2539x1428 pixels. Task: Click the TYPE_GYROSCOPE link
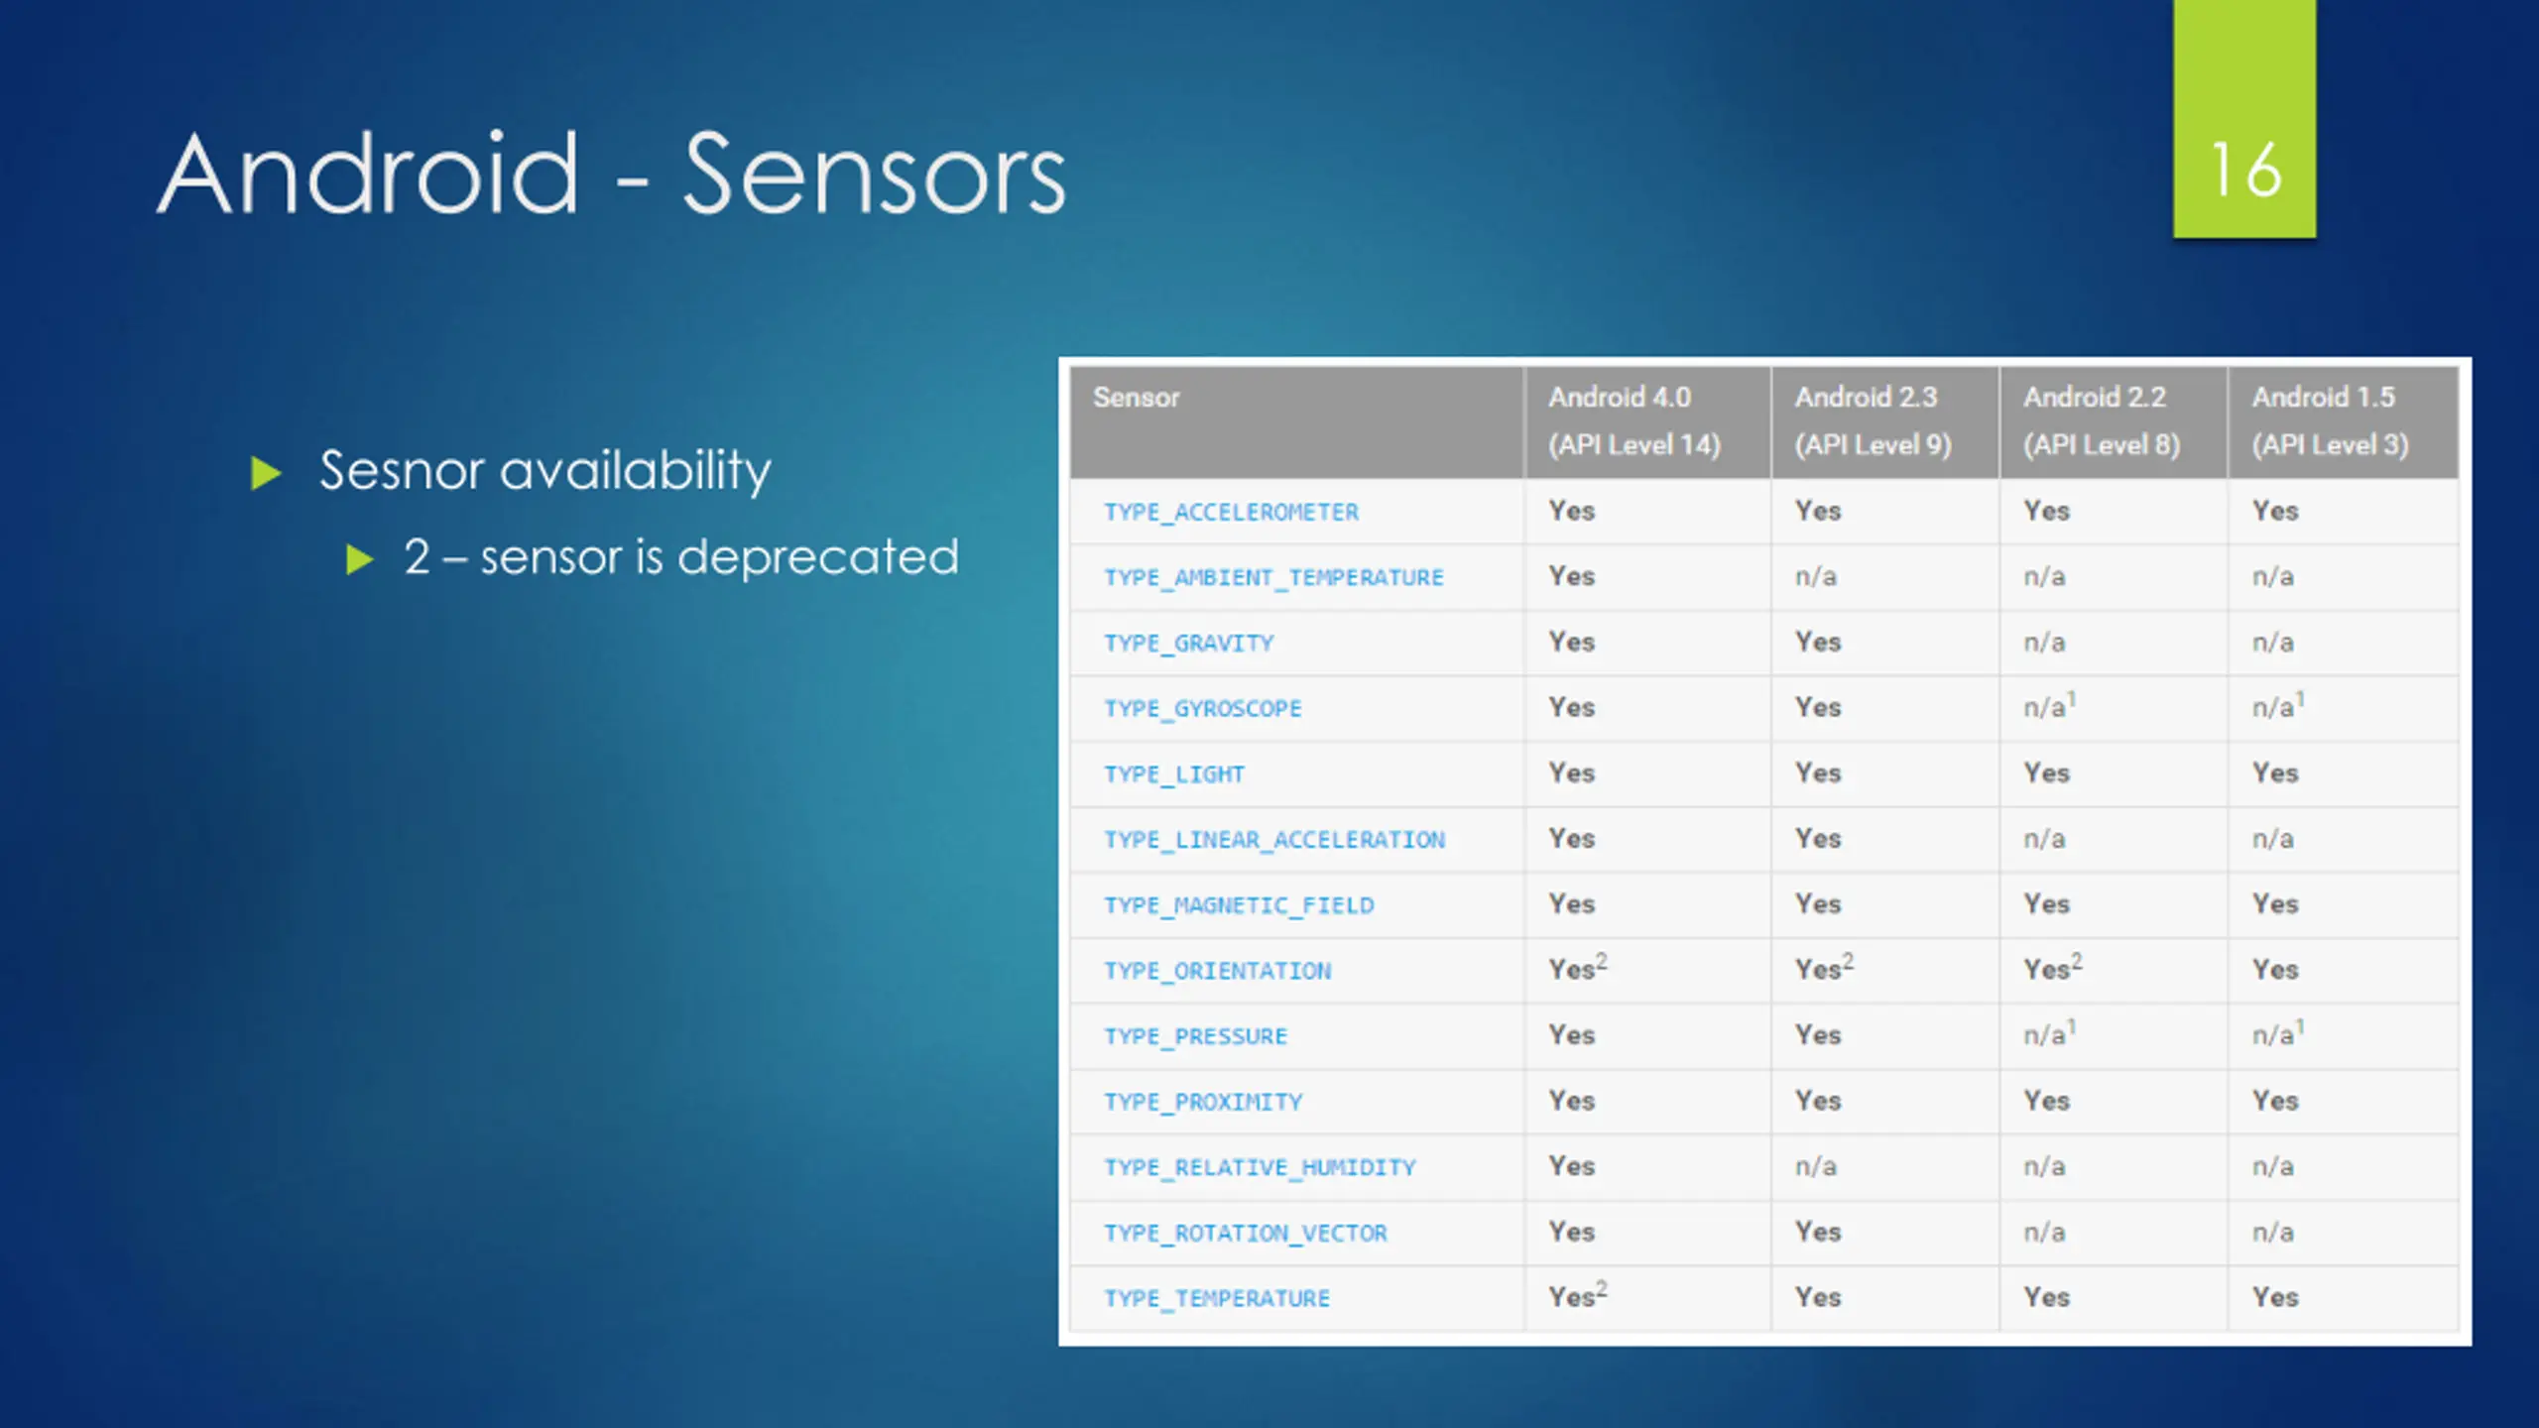(1202, 708)
